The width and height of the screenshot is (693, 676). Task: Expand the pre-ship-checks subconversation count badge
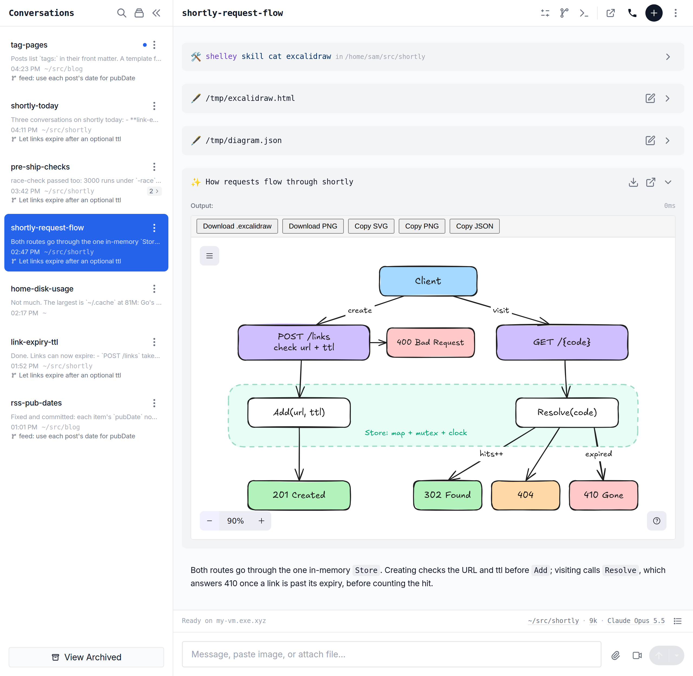[x=154, y=191]
